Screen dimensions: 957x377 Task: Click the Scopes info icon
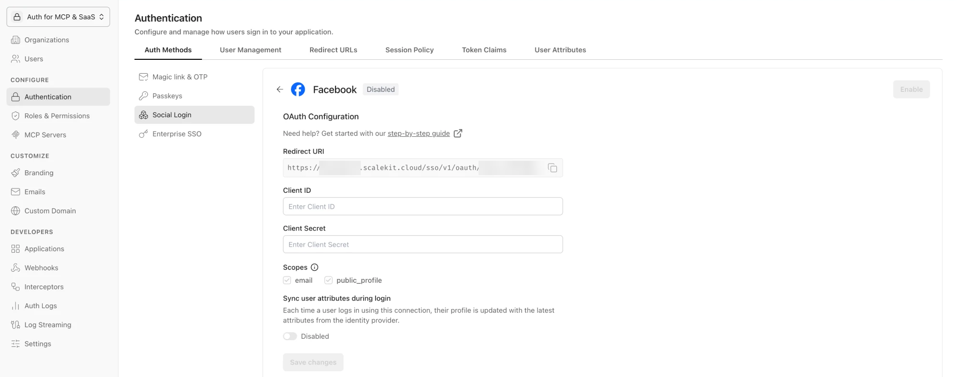click(314, 267)
